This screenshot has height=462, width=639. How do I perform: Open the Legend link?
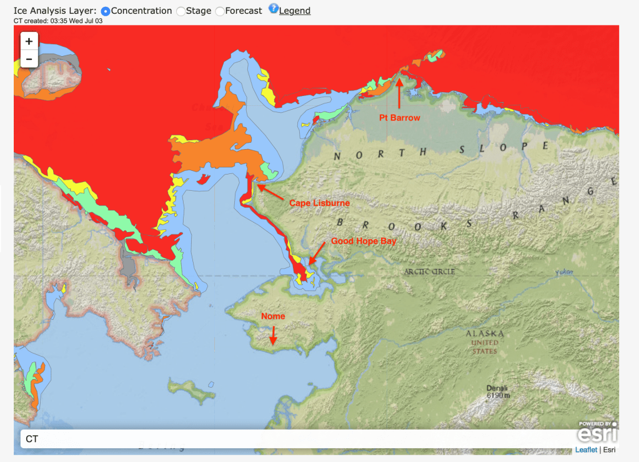[x=294, y=11]
